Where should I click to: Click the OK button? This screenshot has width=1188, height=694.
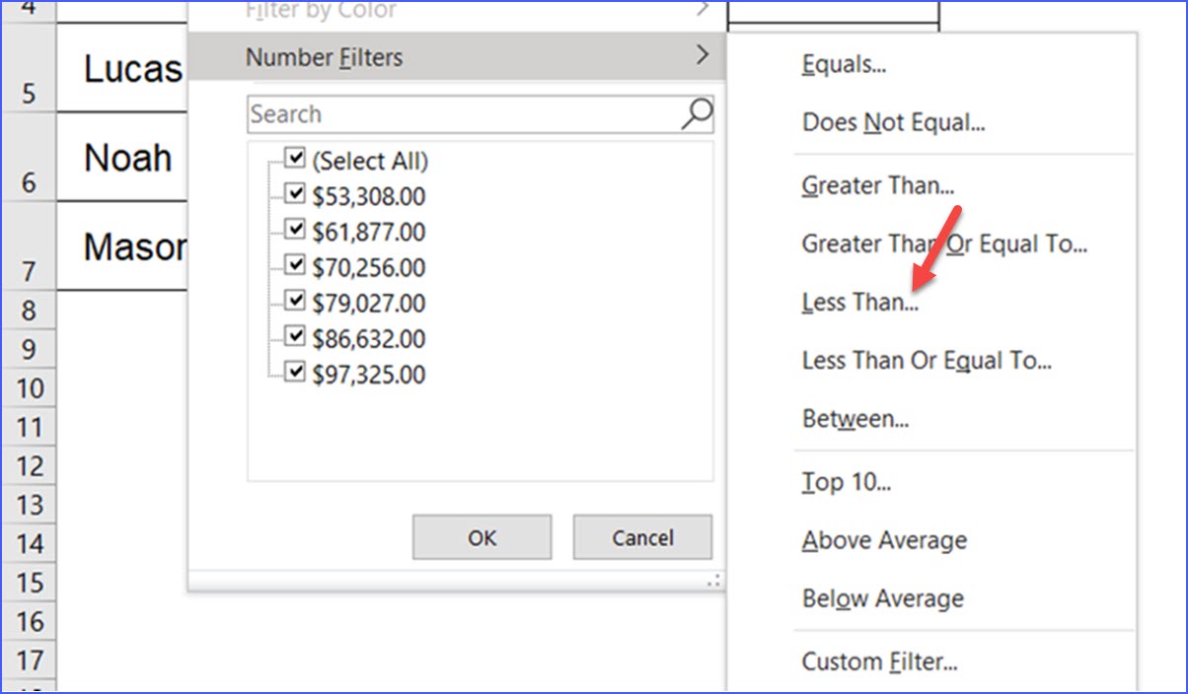click(481, 537)
